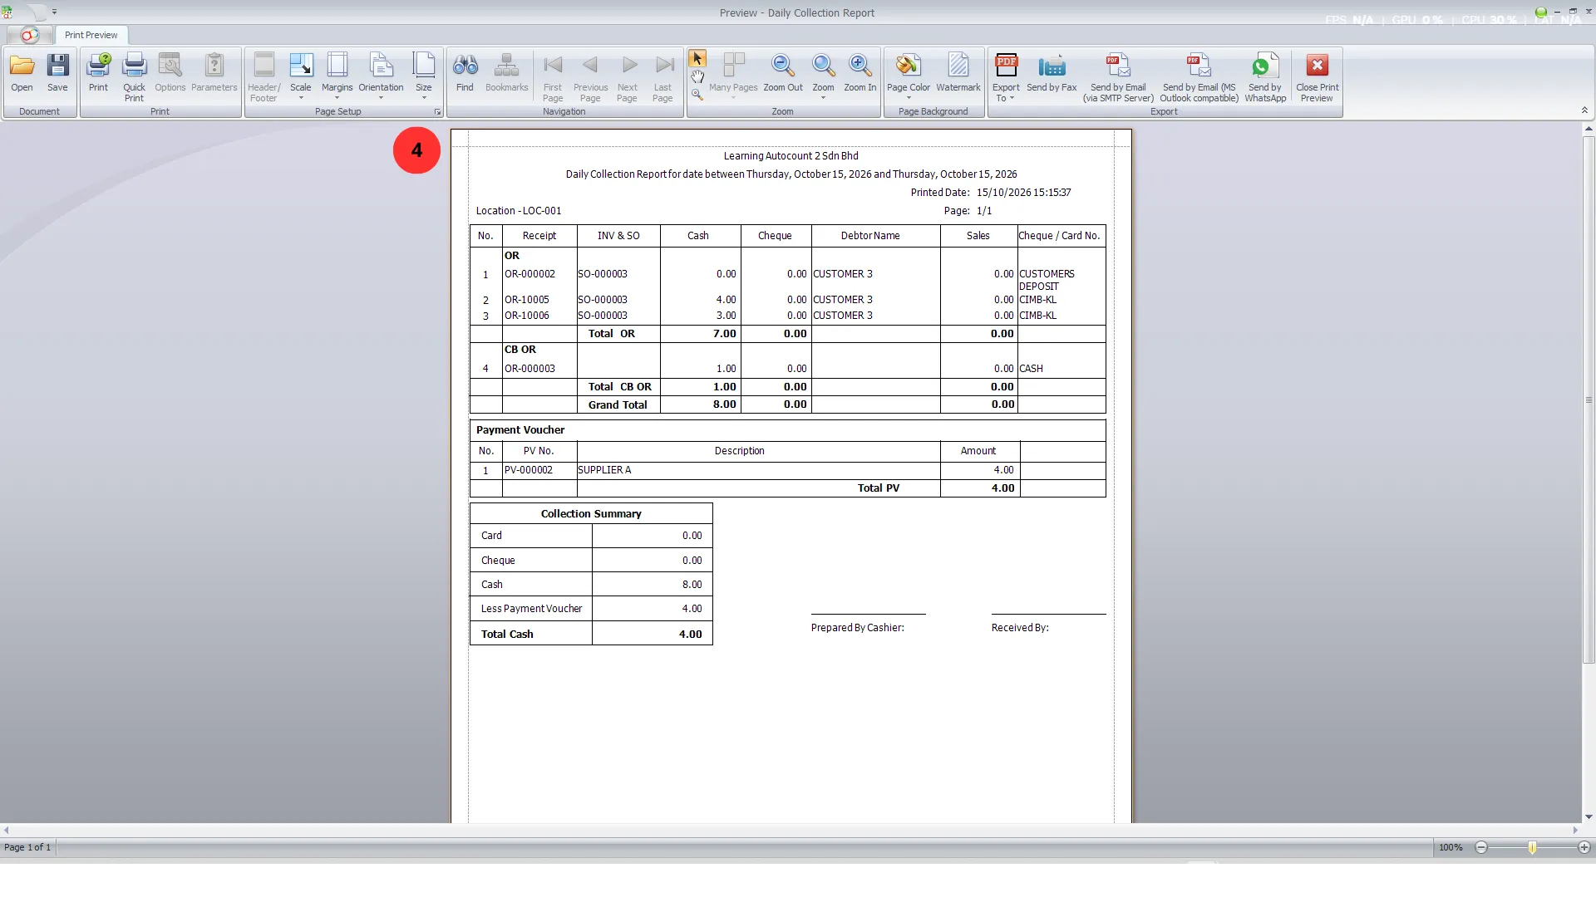Screen dimensions: 1596x897
Task: Open the Page Color picker
Action: click(x=909, y=77)
